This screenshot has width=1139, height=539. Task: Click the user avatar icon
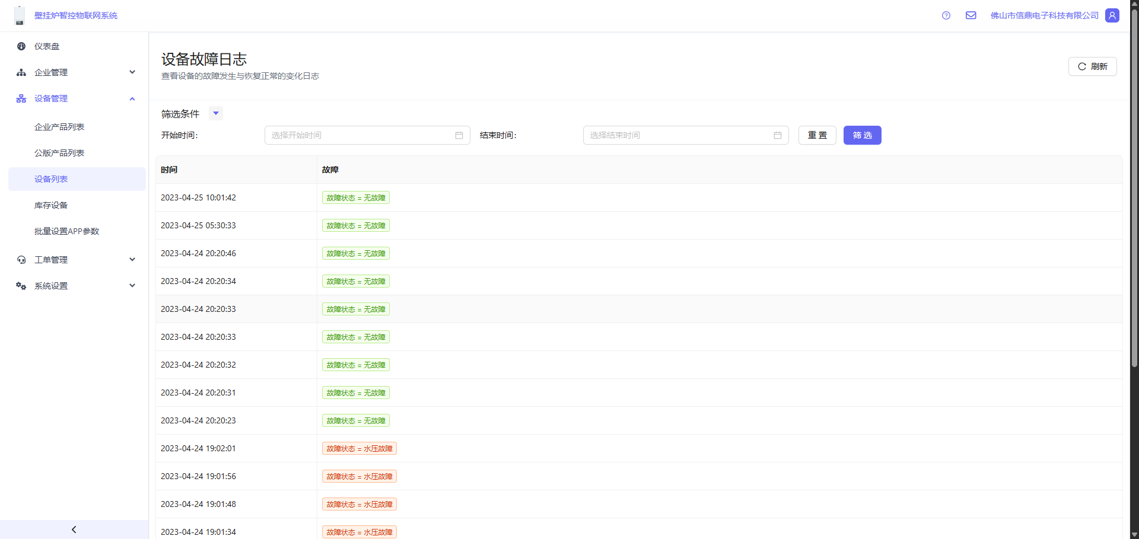click(1112, 15)
